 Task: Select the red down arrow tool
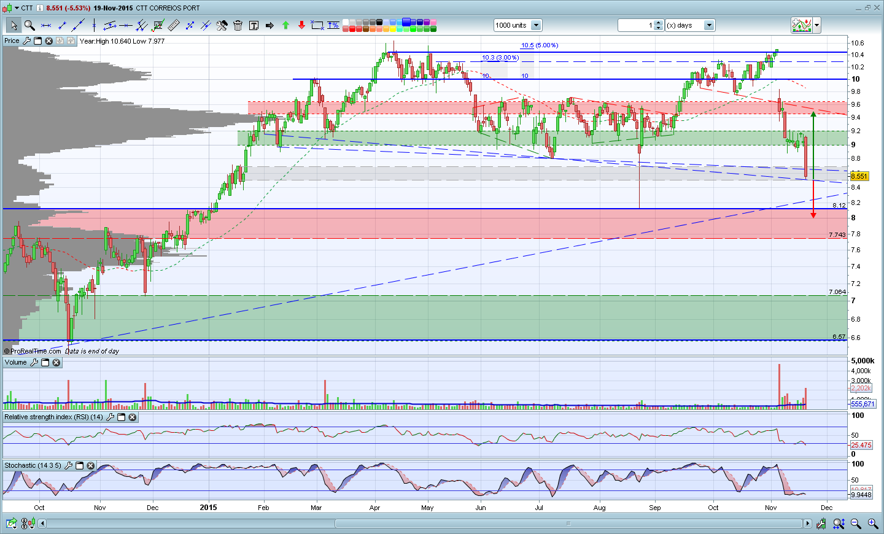point(301,25)
